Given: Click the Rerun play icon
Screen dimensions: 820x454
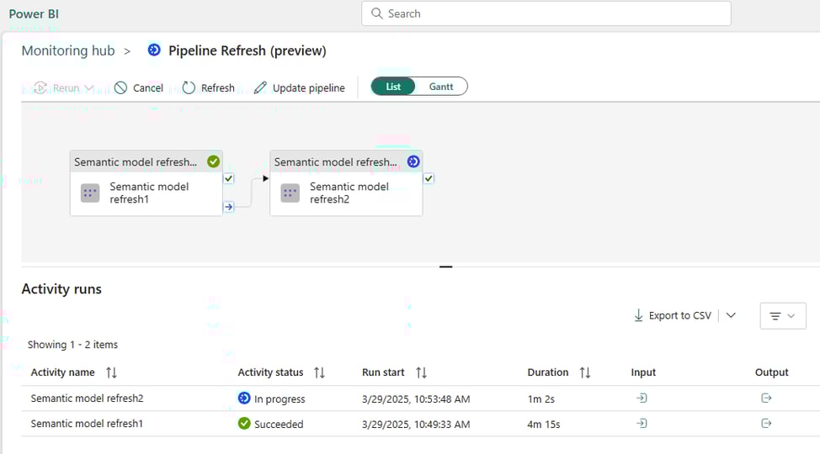Looking at the screenshot, I should tap(40, 87).
